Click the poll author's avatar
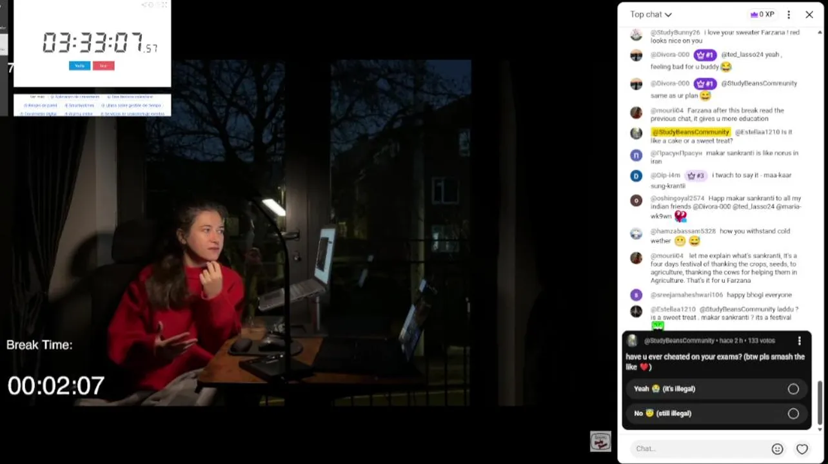Viewport: 828px width, 464px height. click(632, 341)
